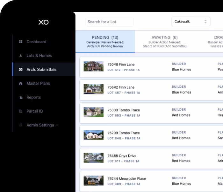Open the 75299 Tombo Trace home thumbnail
This screenshot has width=223, height=192.
click(94, 135)
